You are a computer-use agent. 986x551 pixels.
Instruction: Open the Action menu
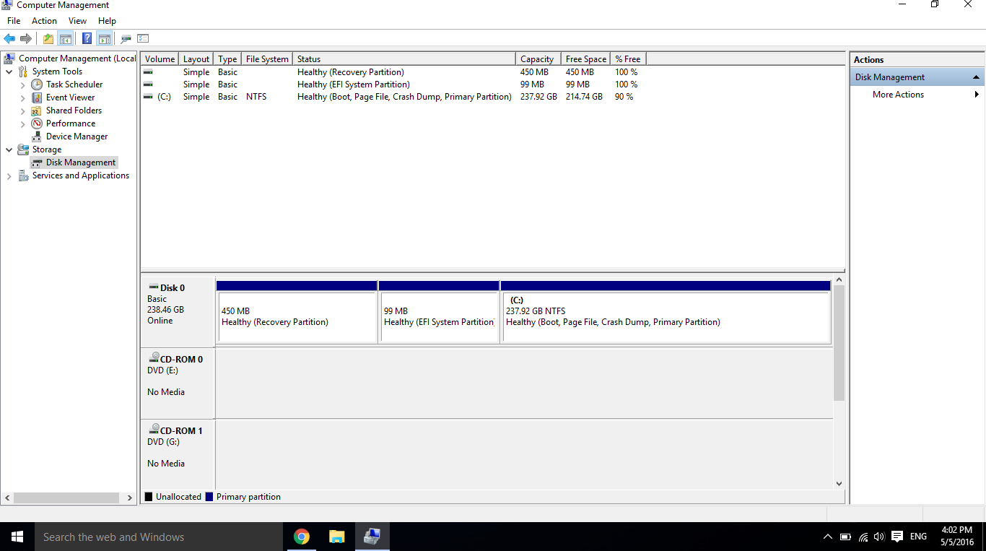click(44, 21)
